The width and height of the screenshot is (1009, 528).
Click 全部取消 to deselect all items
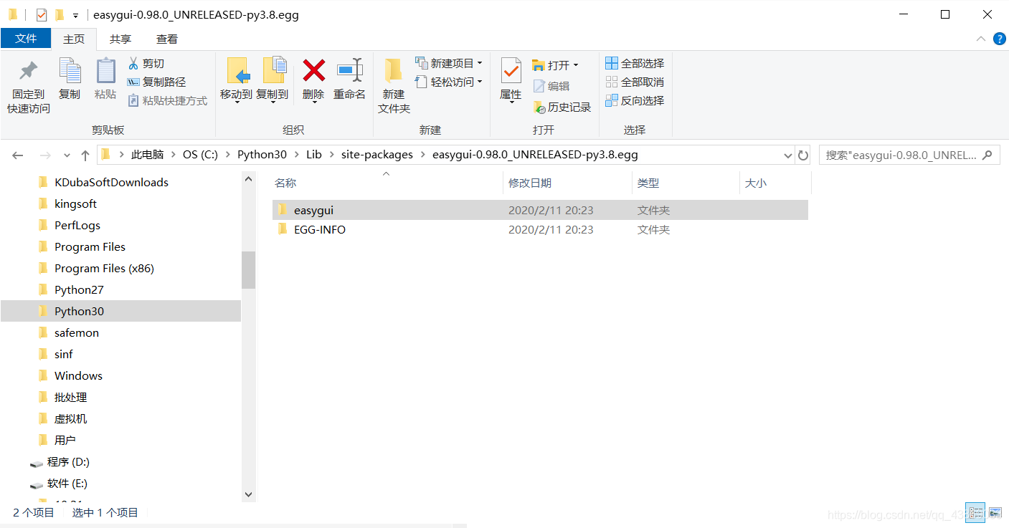tap(635, 81)
